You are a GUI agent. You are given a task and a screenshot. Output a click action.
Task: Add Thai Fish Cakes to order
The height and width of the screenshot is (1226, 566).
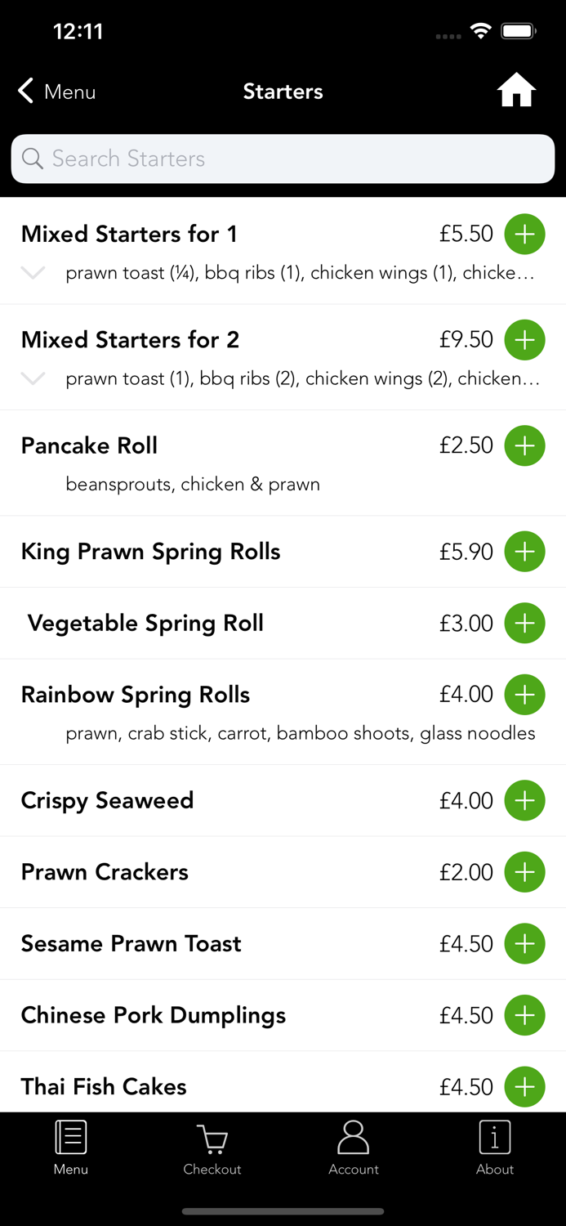pyautogui.click(x=524, y=1086)
